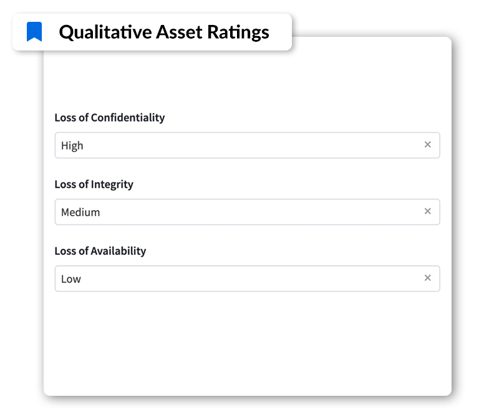
Task: Click blank card area above Confidentiality label
Action: click(247, 79)
